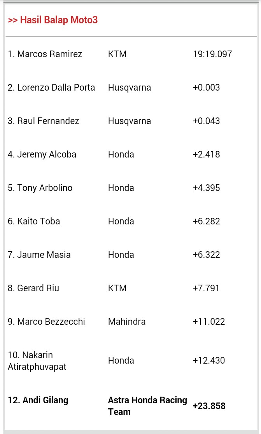Click Lorenzo Dalla Porta's name

[x=51, y=87]
